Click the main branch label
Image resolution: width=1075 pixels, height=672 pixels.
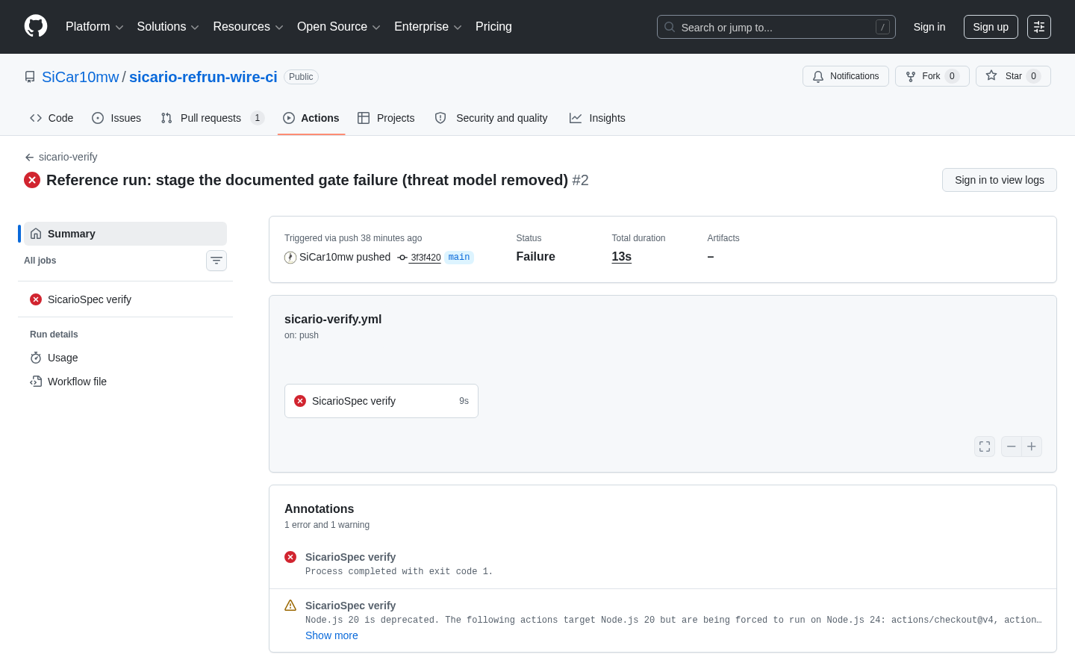pos(459,258)
